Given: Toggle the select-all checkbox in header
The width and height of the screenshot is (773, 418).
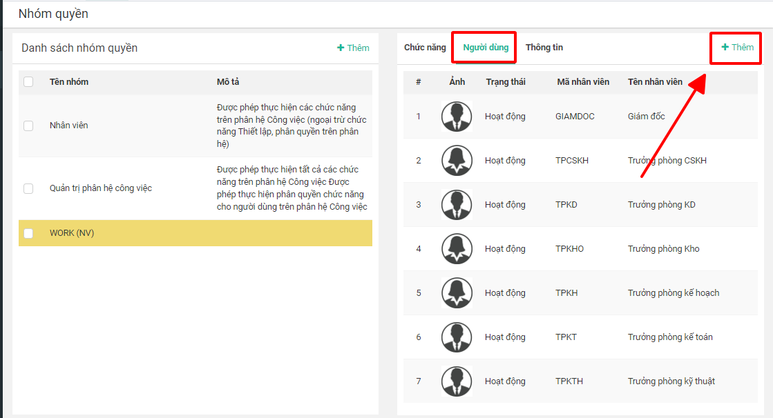Looking at the screenshot, I should tap(28, 82).
